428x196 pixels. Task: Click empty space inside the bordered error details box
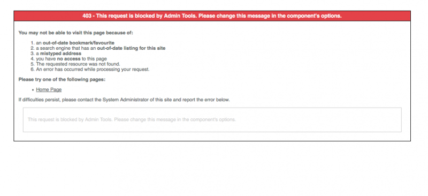pyautogui.click(x=314, y=120)
